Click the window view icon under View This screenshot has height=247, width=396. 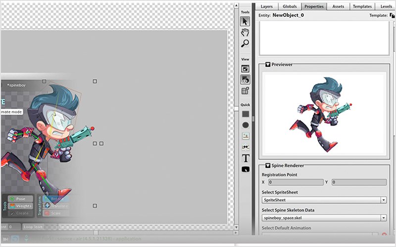click(x=245, y=69)
